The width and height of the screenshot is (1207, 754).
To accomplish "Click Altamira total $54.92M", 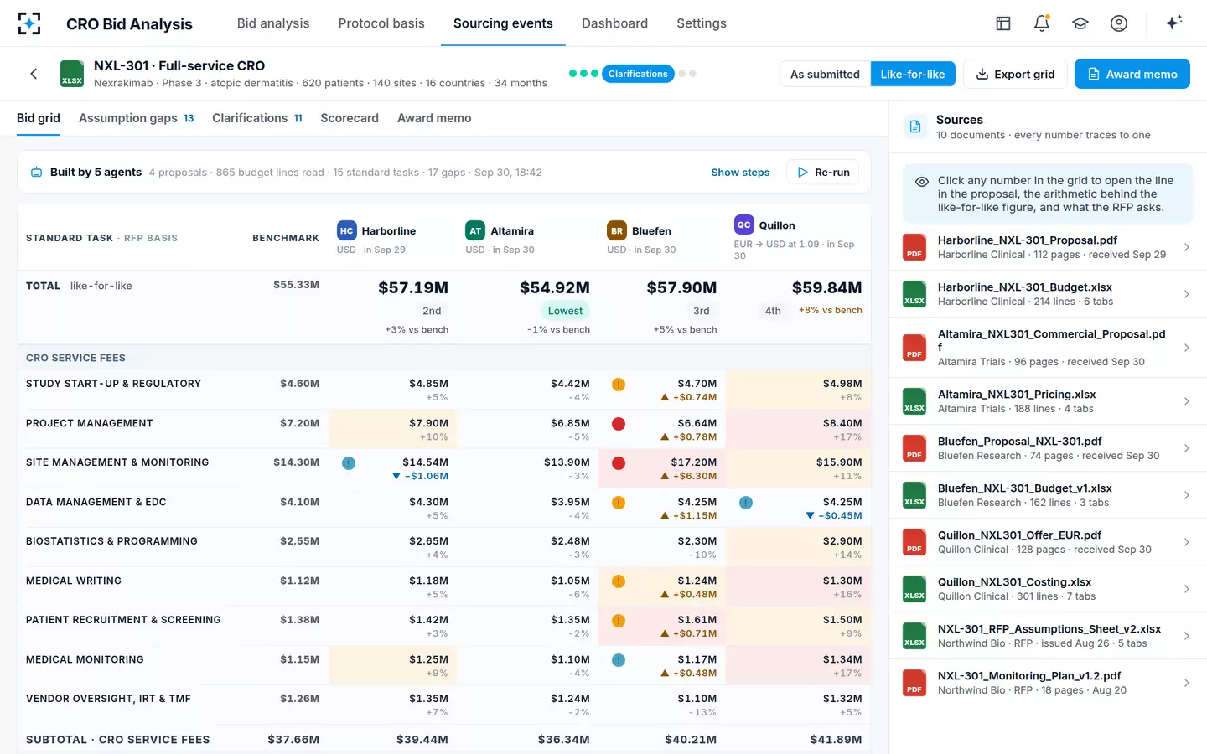I will coord(554,287).
